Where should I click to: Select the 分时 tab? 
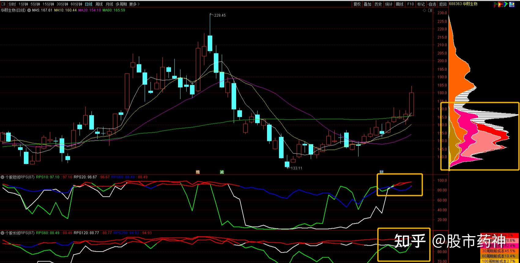tap(12, 4)
